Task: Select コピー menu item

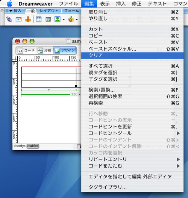Action: (132, 36)
